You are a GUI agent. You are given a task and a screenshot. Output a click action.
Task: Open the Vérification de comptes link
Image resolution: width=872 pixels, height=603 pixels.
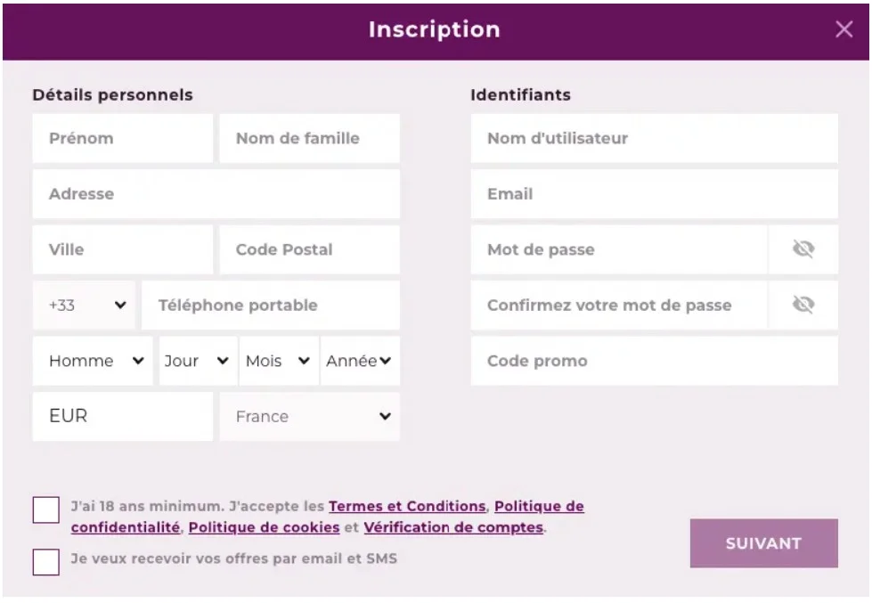[453, 527]
